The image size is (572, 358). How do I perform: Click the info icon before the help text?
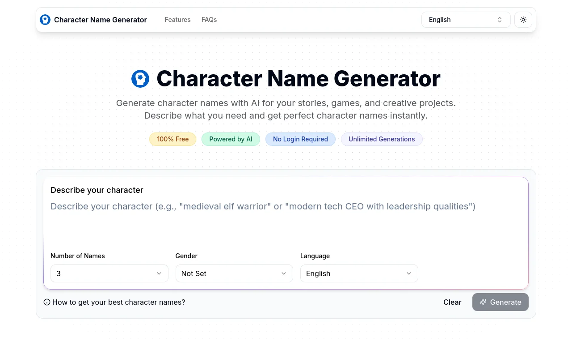click(x=47, y=302)
